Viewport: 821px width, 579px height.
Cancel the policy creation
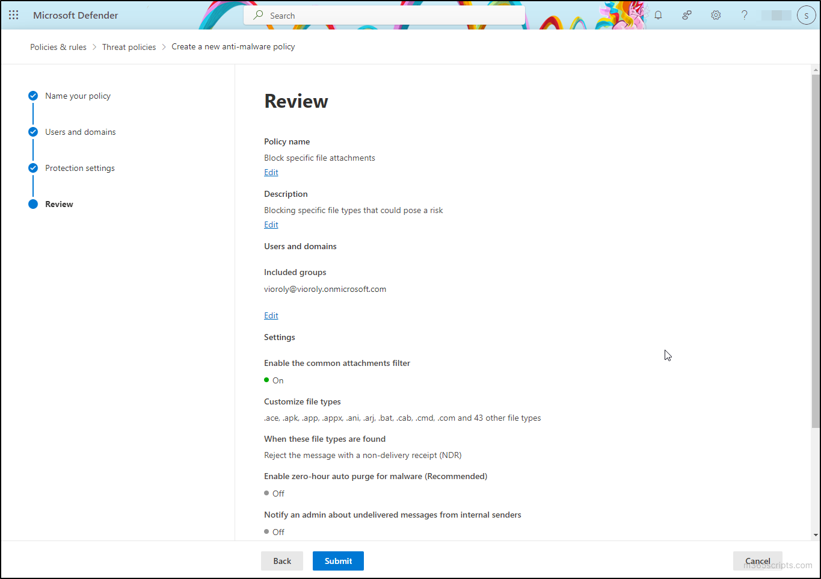pos(757,561)
